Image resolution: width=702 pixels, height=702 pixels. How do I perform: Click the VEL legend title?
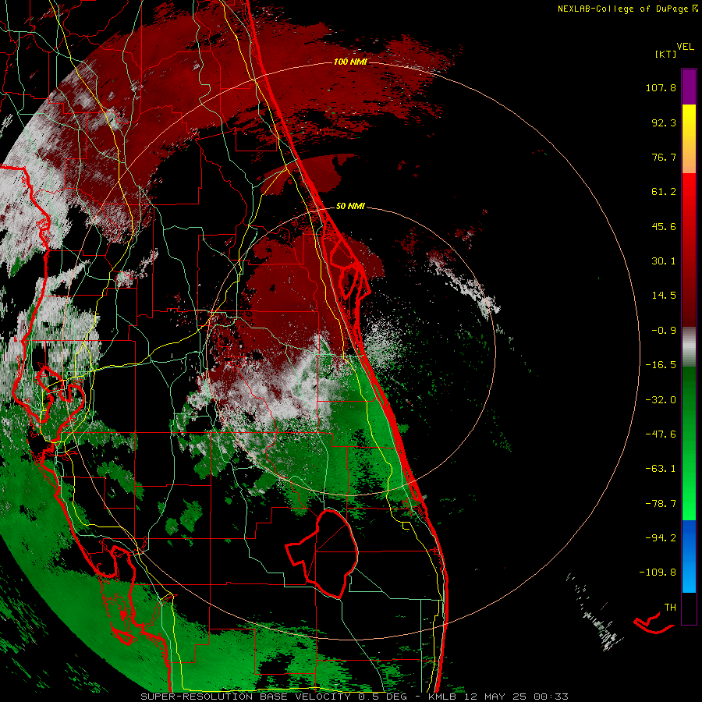pos(685,47)
